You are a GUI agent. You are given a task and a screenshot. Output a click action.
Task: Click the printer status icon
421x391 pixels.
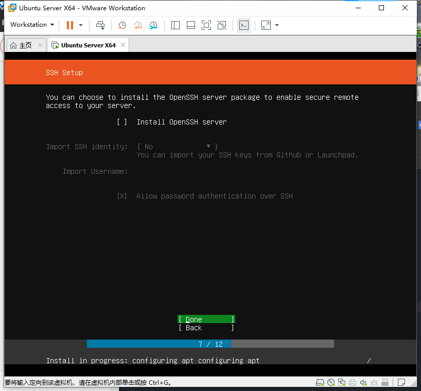click(353, 382)
